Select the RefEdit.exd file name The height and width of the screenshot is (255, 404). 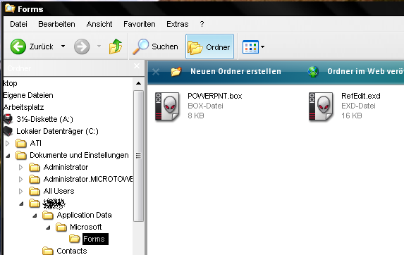coord(361,96)
